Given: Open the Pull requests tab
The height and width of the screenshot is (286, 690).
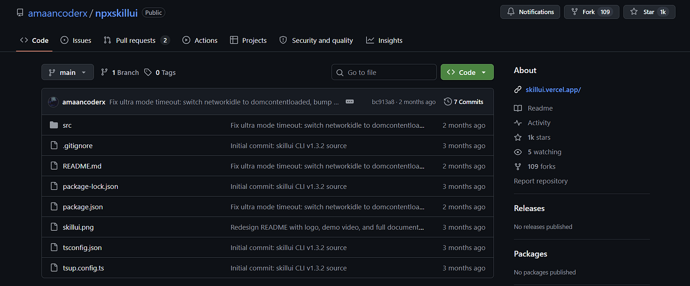Looking at the screenshot, I should coord(137,40).
